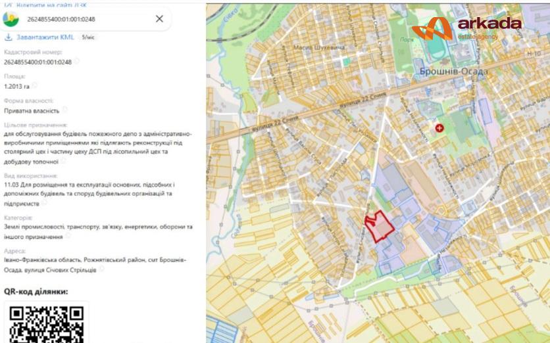Copy the address вулиця Січових Стрільців
This screenshot has height=343, width=550.
click(101, 269)
